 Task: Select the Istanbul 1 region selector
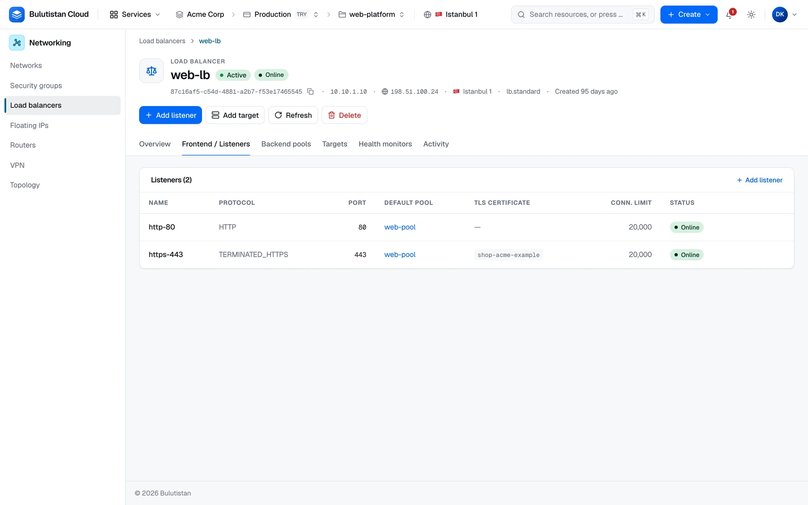[x=451, y=14]
